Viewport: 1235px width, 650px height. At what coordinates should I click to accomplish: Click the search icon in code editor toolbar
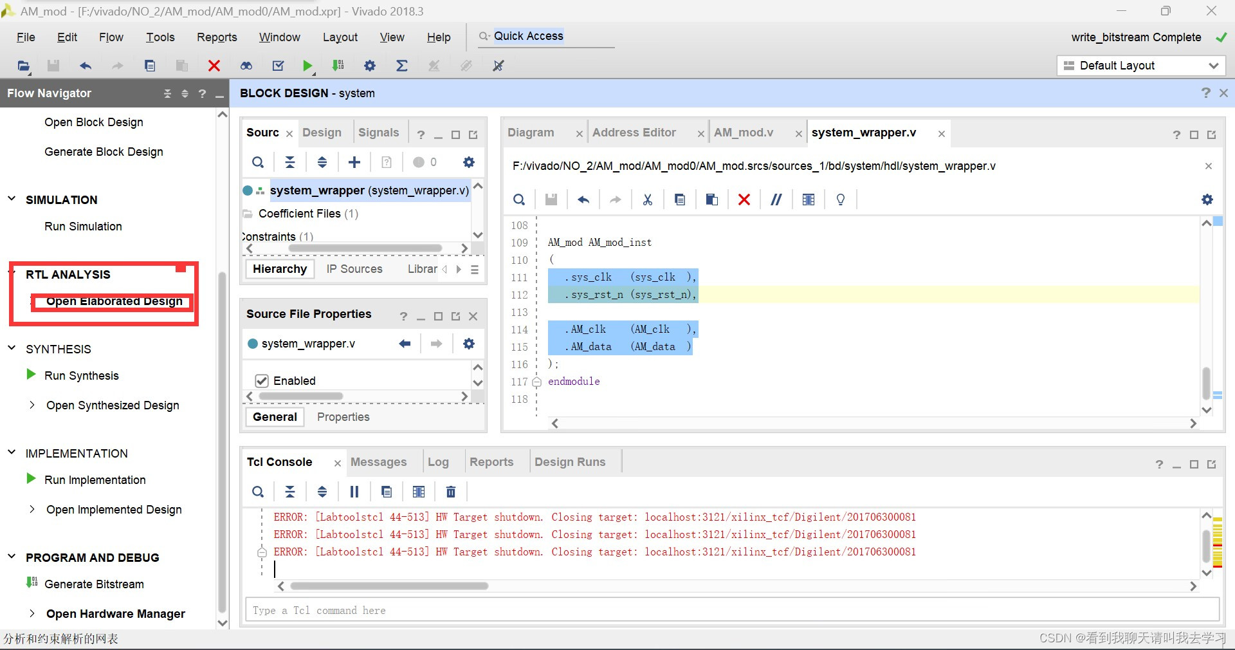coord(519,200)
